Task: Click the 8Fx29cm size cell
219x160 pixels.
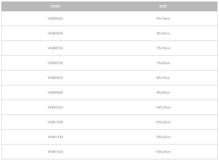Action: click(x=163, y=93)
